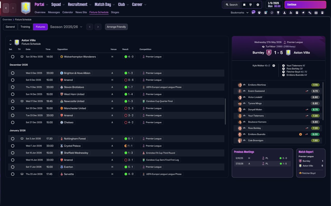The height and width of the screenshot is (206, 331).
Task: Click Donyell Malen's face portrait
Action: [x=240, y=109]
